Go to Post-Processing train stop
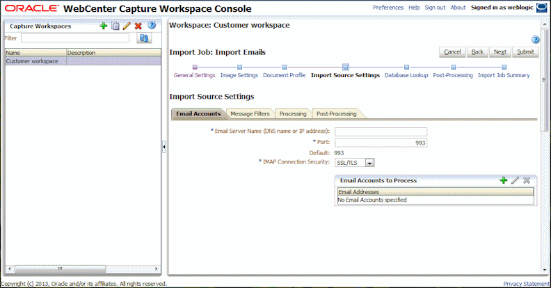 [454, 67]
